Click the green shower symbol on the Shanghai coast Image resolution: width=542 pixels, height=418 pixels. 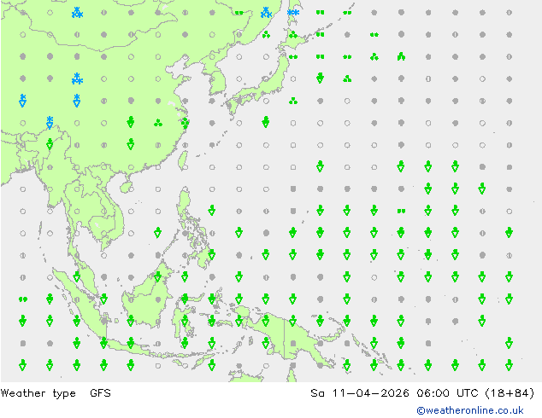point(186,123)
